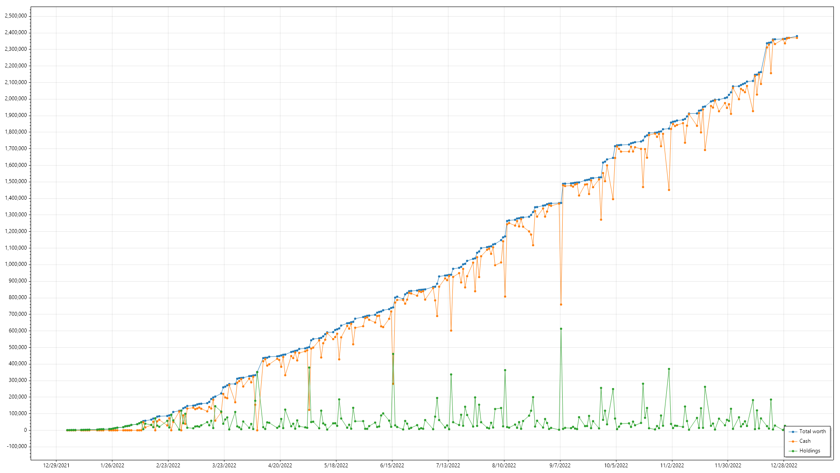Click the blue Total worth legend marker

click(793, 432)
